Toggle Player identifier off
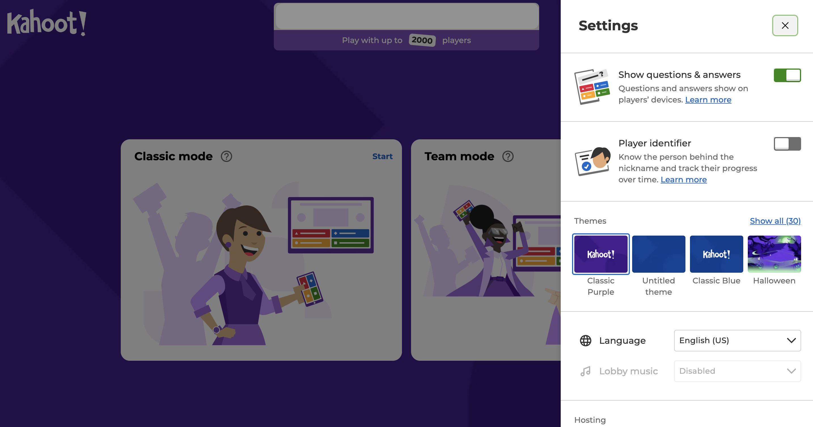This screenshot has width=813, height=427. [787, 144]
